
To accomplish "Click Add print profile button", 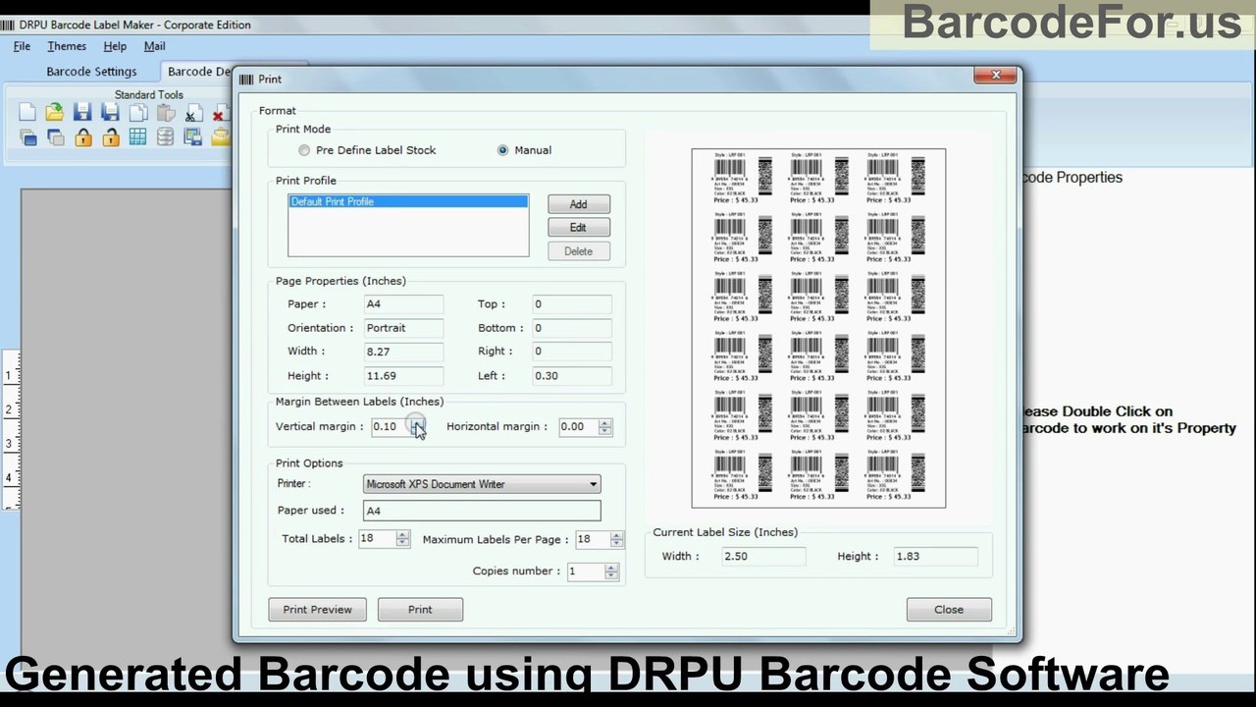I will pos(579,204).
